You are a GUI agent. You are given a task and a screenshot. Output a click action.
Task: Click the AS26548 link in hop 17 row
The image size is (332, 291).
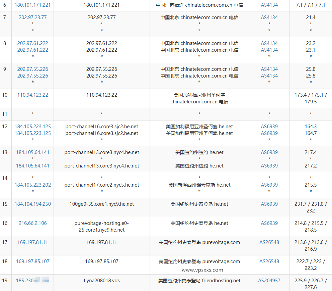click(x=269, y=242)
